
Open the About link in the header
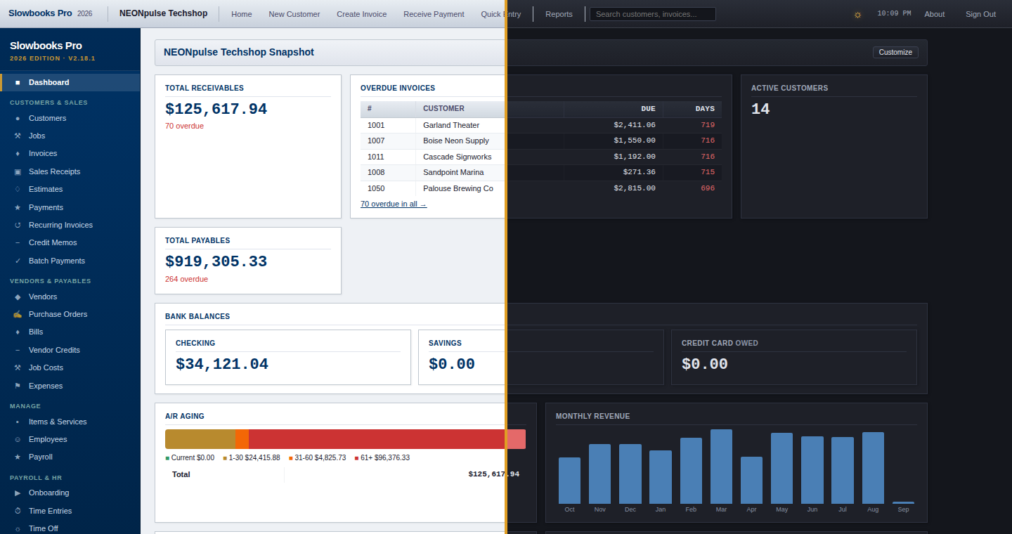click(935, 14)
